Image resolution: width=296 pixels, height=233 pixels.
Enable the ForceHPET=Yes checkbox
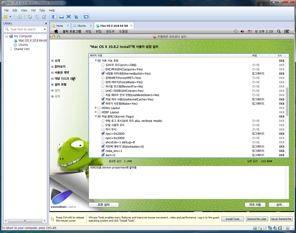[103, 78]
